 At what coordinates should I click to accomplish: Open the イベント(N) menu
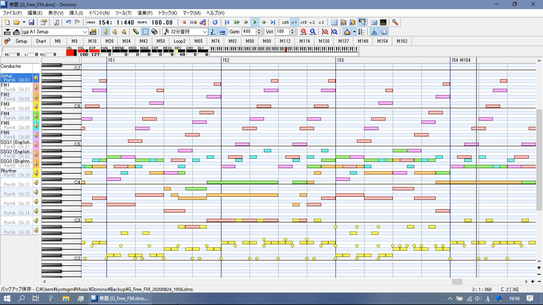[x=98, y=13]
